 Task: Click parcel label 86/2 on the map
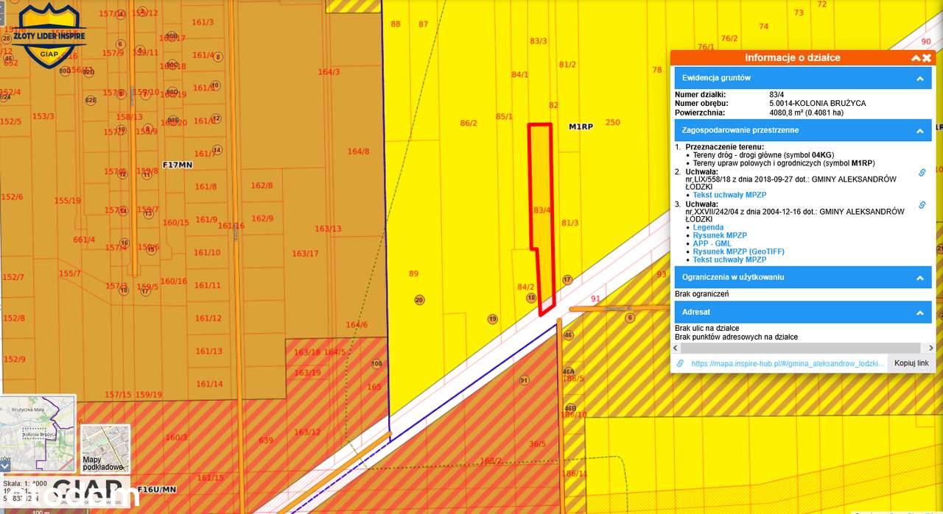(469, 123)
